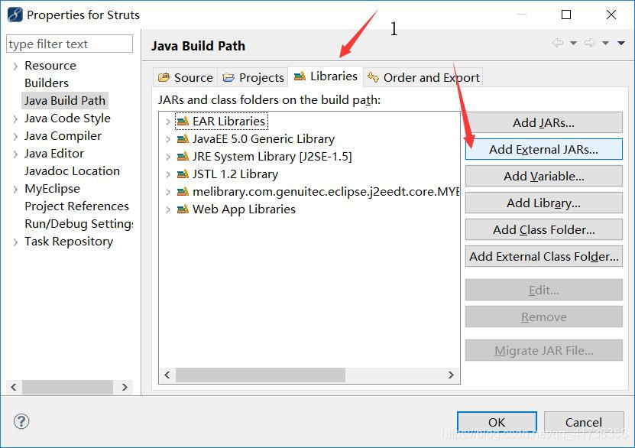The height and width of the screenshot is (448, 635).
Task: Click the Web App Libraries icon
Action: point(183,209)
